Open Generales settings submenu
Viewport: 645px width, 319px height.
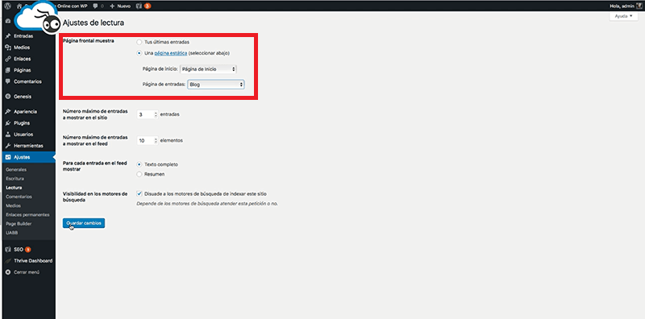coord(16,169)
